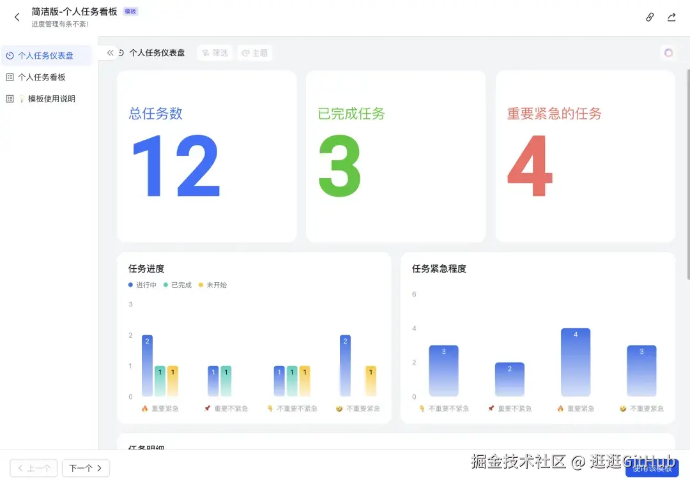
Task: Click the copy link icon at top right
Action: pyautogui.click(x=649, y=18)
